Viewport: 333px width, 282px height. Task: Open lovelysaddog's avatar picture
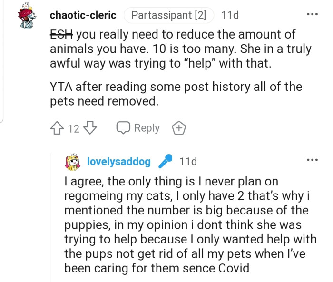point(72,162)
